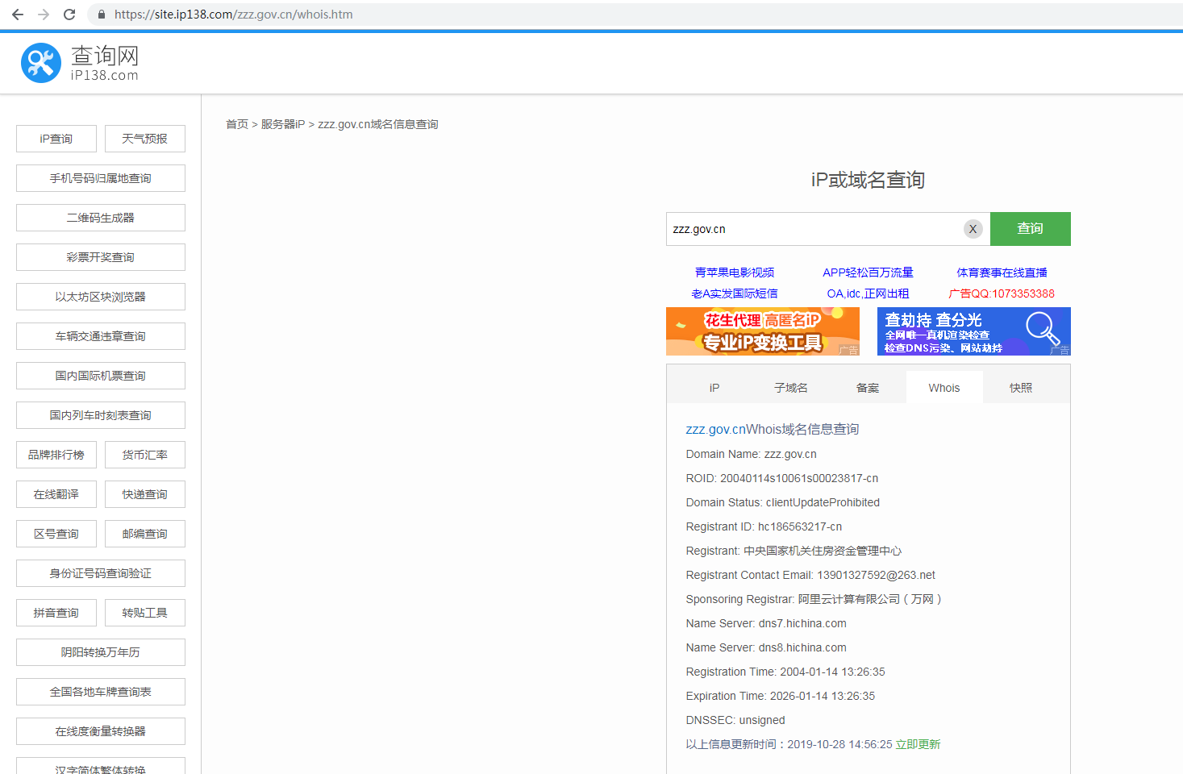Clear the domain field with X icon
This screenshot has width=1183, height=774.
(973, 229)
